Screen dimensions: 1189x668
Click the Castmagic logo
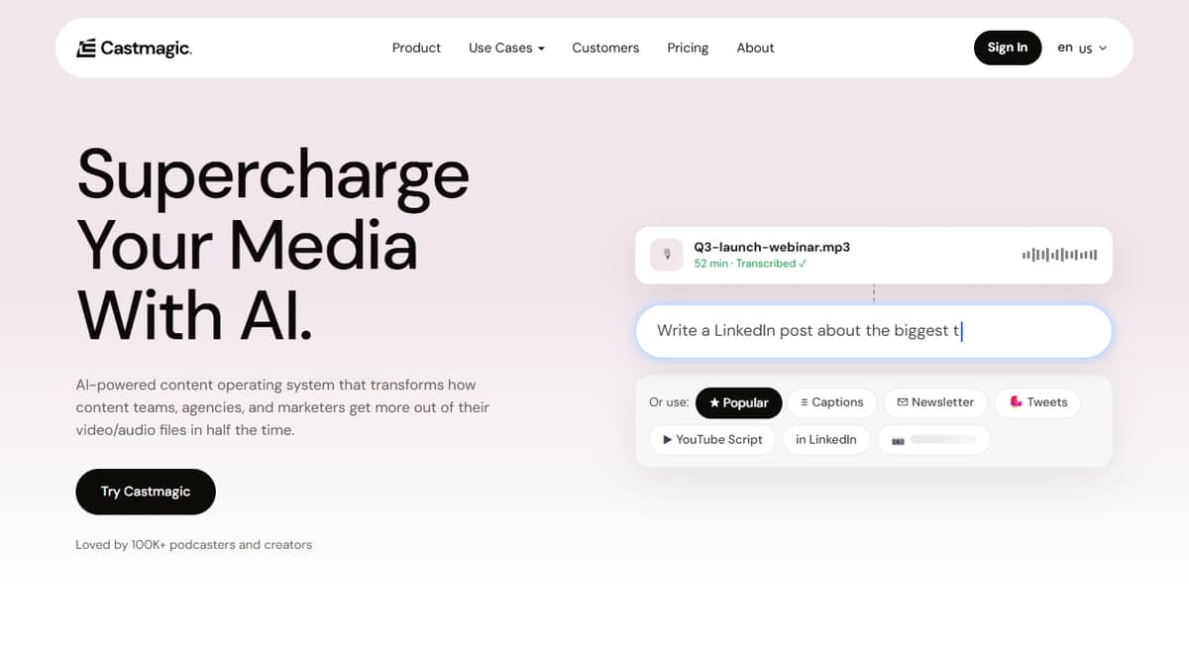(x=134, y=48)
